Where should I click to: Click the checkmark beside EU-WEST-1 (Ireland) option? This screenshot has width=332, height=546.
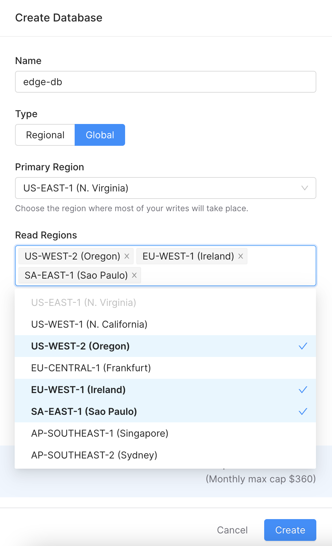click(303, 390)
